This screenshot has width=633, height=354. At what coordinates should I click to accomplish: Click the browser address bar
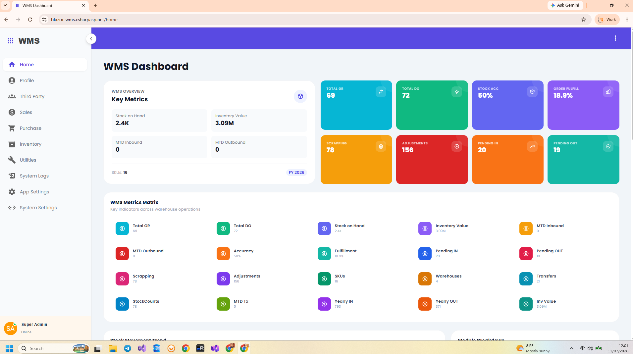[315, 20]
